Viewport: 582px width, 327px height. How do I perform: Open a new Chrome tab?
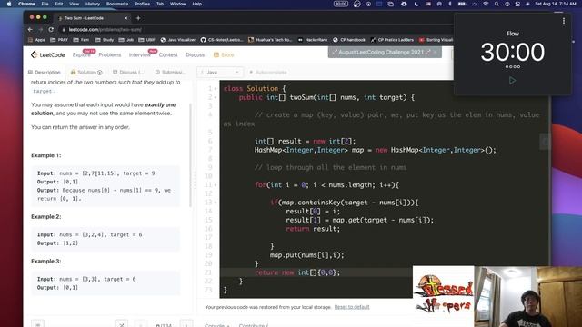tap(138, 18)
